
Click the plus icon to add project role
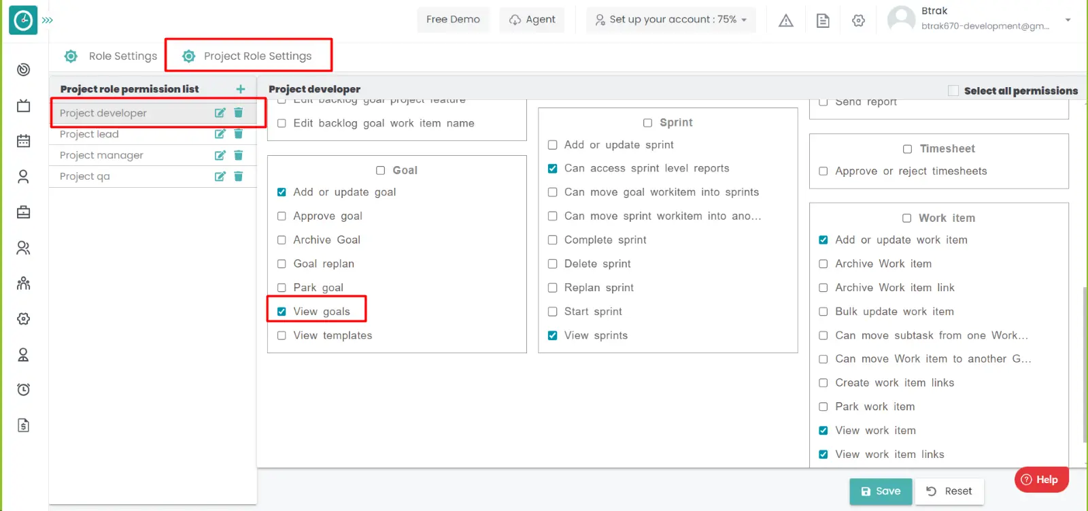click(240, 89)
